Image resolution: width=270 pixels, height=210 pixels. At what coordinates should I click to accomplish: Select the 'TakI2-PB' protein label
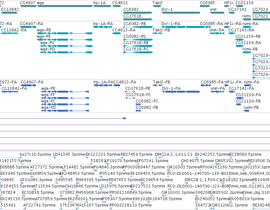tap(161, 82)
